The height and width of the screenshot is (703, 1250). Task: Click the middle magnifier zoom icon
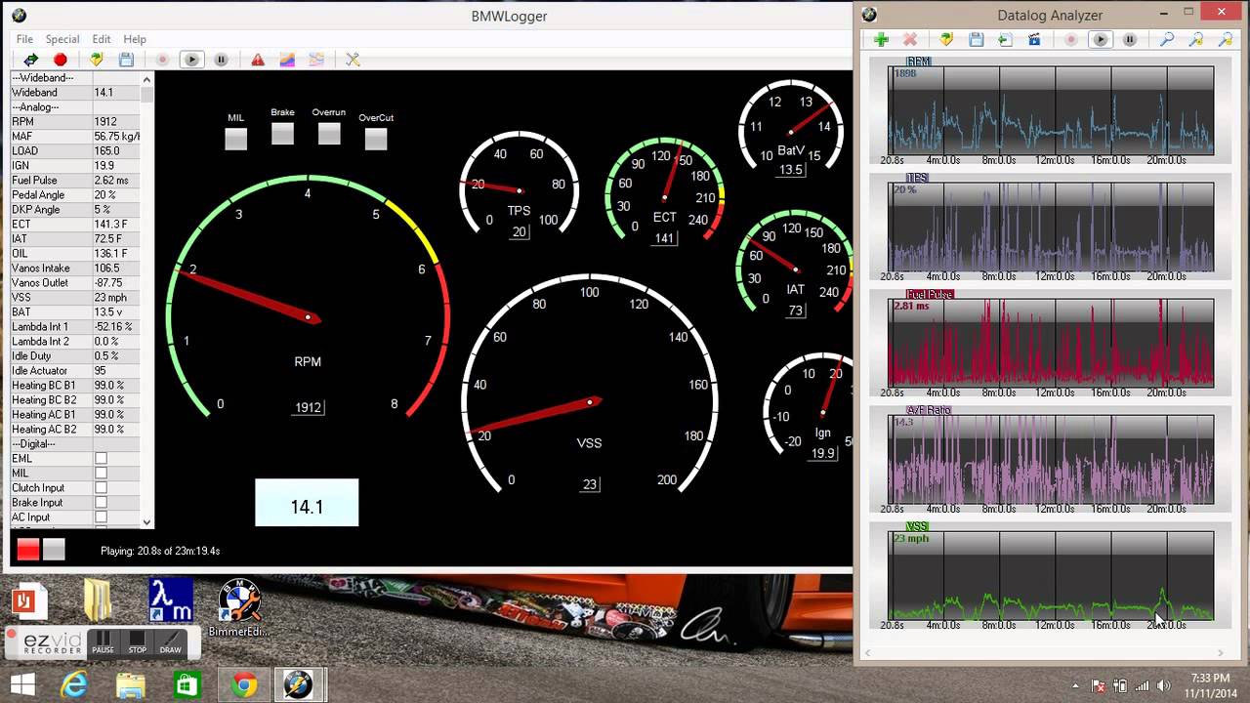1195,39
